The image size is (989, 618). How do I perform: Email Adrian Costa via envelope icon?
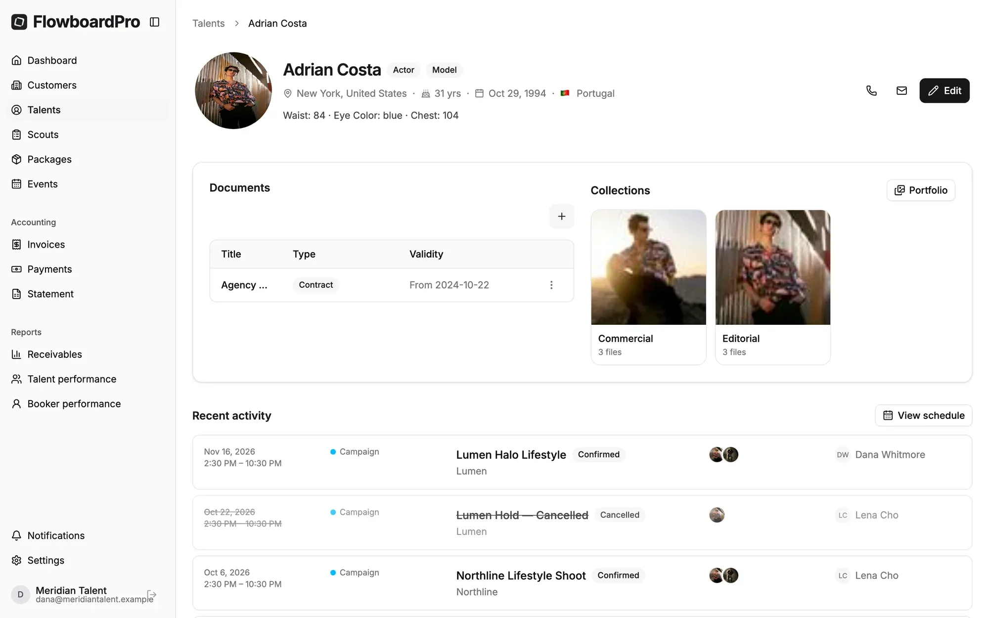(901, 90)
